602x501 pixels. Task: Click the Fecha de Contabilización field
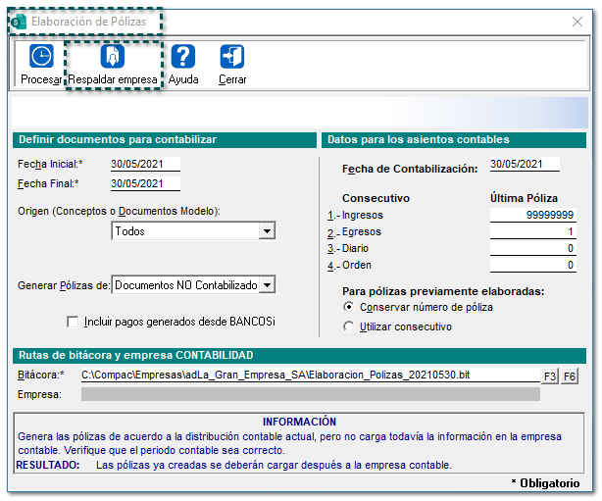[x=525, y=165]
